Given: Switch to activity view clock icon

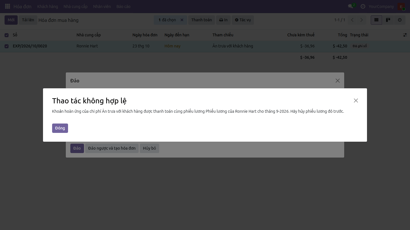Looking at the screenshot, I should tap(400, 20).
